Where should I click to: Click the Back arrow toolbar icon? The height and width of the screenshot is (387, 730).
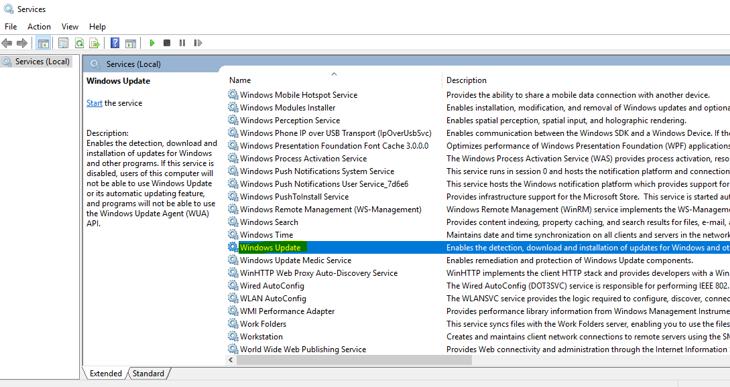tap(7, 44)
